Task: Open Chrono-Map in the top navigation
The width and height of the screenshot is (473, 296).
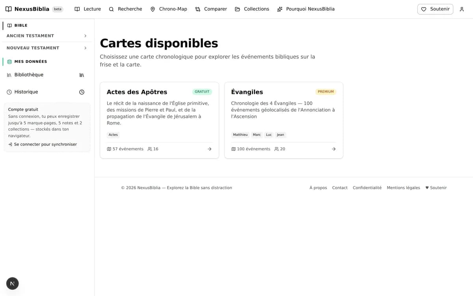Action: click(169, 9)
